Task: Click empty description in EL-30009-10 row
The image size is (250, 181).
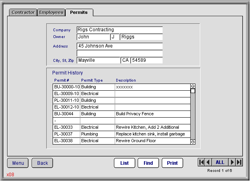Action: click(x=153, y=94)
